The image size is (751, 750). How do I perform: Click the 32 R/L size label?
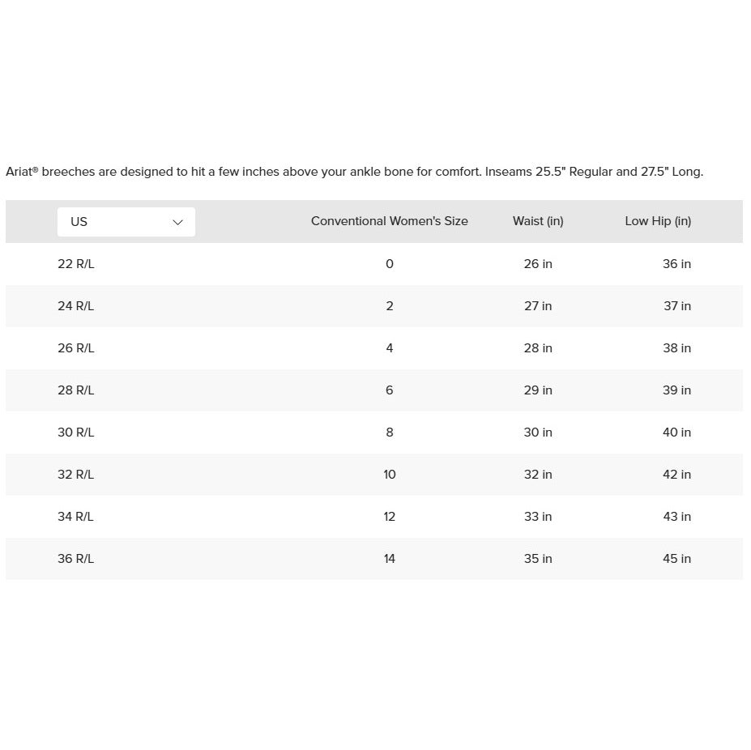(x=75, y=475)
